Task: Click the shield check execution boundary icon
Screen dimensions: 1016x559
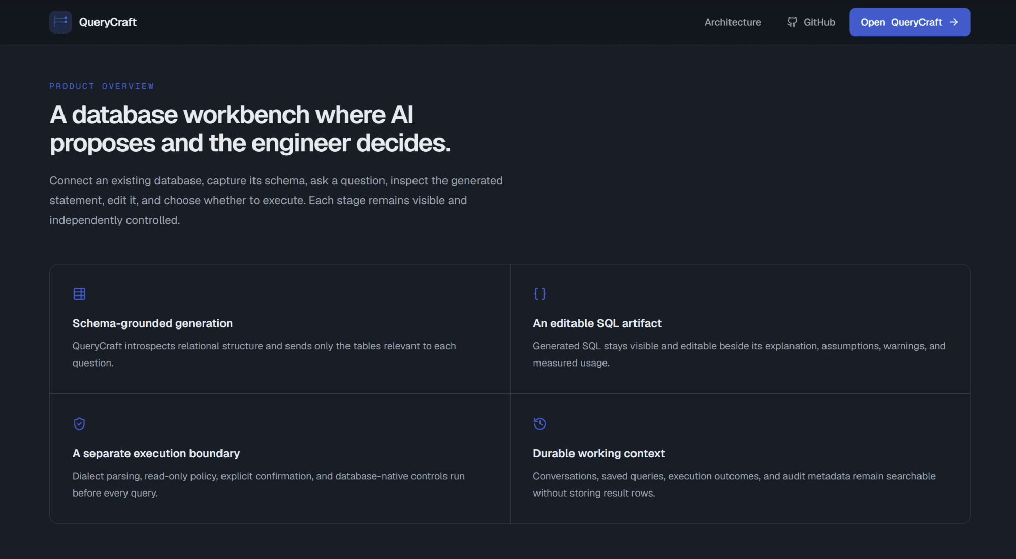Action: point(79,423)
